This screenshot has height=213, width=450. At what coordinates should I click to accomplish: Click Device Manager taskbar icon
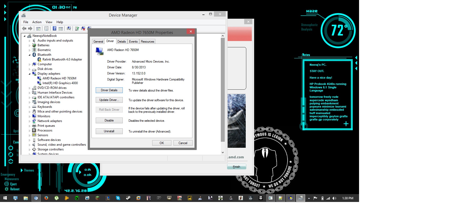301,198
